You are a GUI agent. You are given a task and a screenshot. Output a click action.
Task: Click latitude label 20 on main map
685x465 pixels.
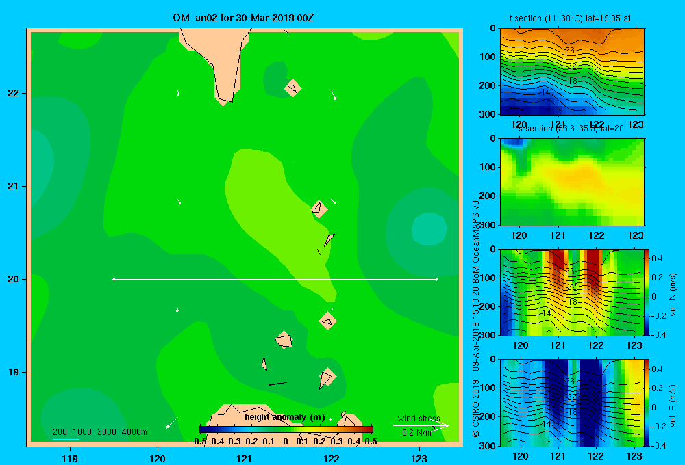tap(13, 279)
